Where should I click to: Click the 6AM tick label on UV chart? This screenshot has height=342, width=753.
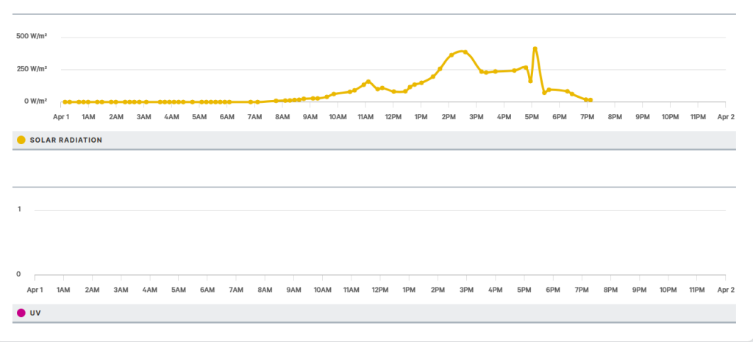click(x=207, y=290)
